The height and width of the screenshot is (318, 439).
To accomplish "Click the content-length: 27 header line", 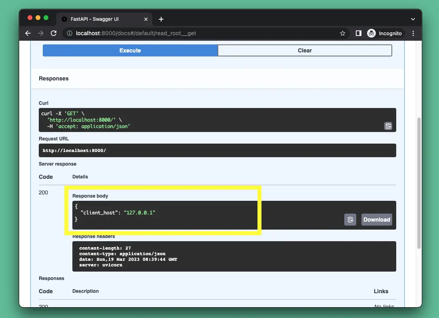I will tap(105, 248).
